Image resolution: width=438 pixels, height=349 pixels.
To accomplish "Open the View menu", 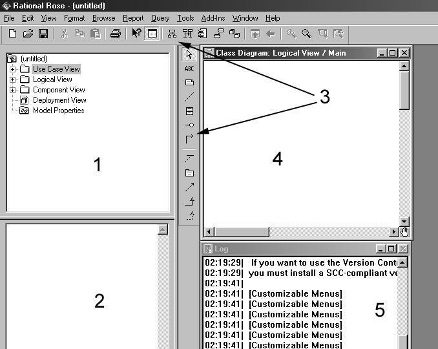I will click(48, 18).
